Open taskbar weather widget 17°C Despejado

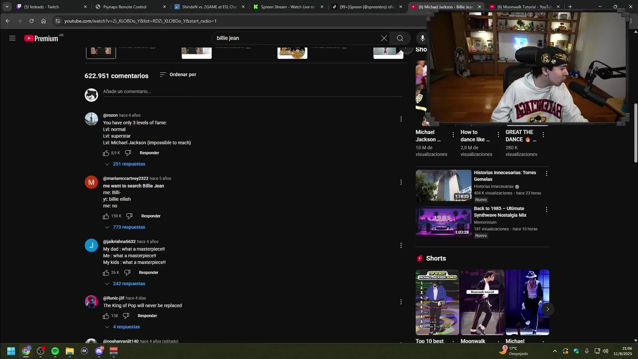514,351
